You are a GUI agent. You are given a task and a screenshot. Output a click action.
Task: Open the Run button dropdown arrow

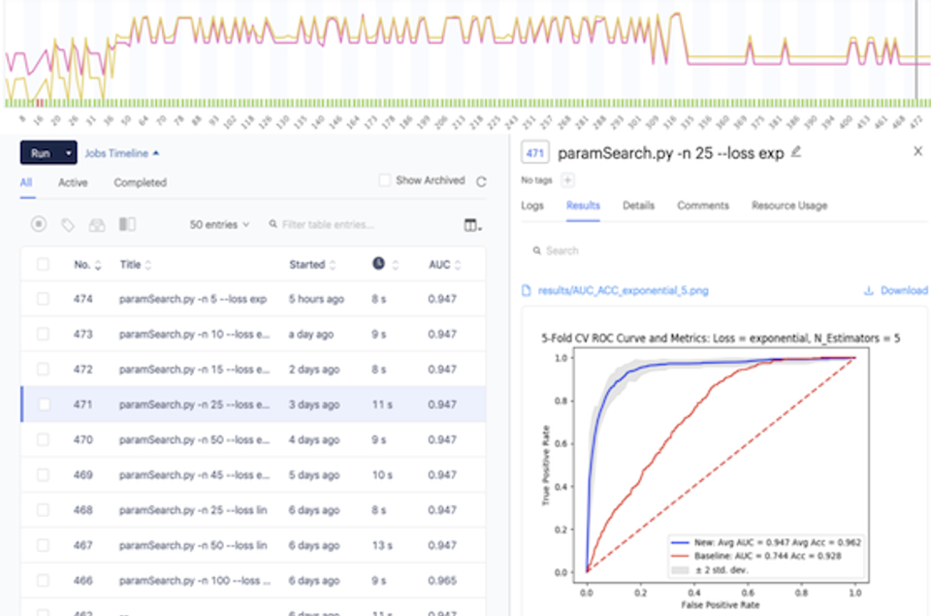coord(68,152)
